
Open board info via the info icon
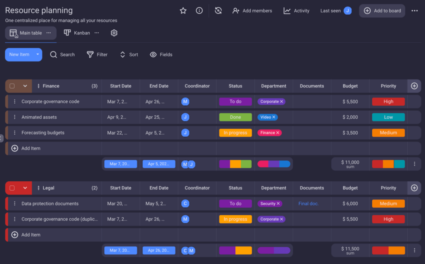point(199,11)
